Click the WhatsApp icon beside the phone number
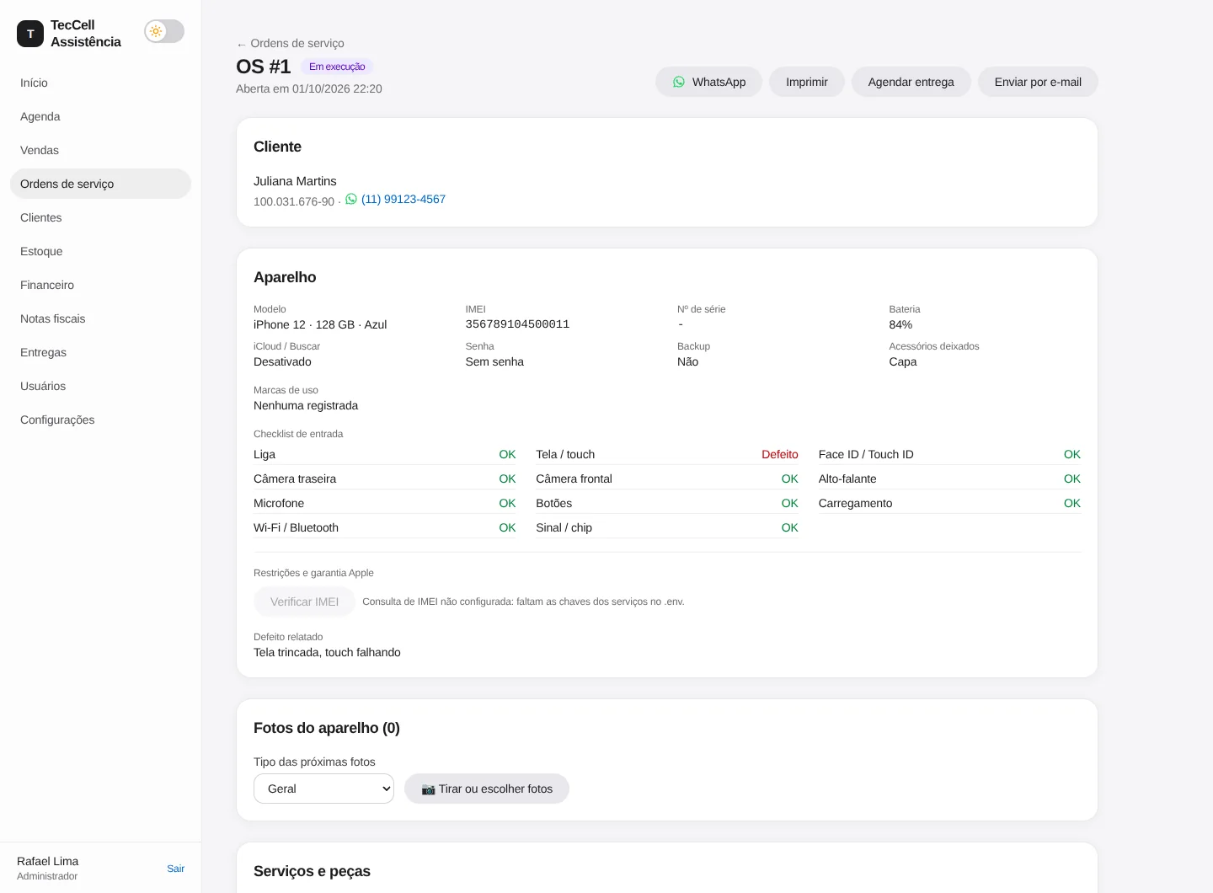The image size is (1213, 893). tap(351, 199)
